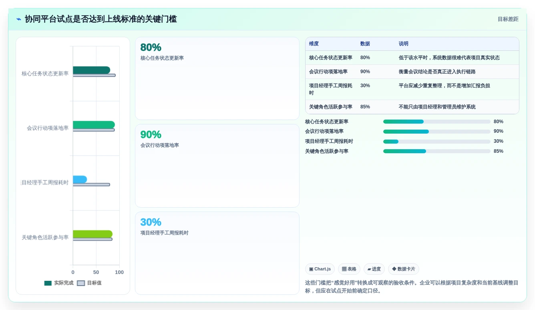Click the 进度 tag chip

[374, 269]
